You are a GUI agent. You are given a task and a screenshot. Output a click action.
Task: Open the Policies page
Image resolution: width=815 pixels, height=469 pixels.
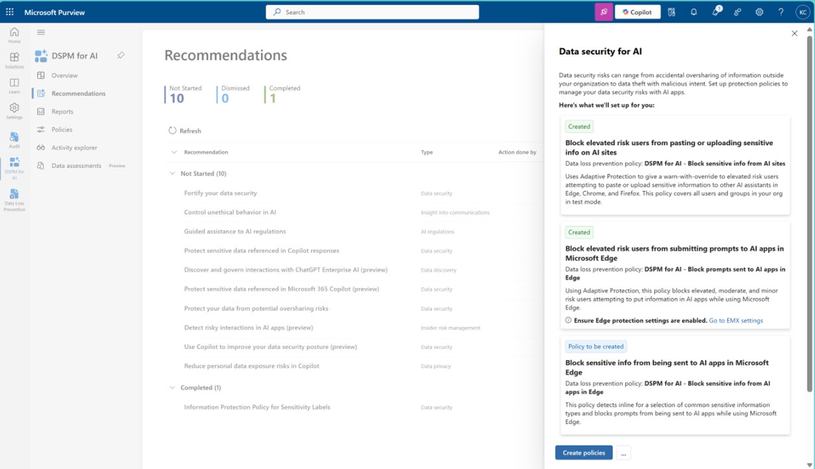point(62,130)
